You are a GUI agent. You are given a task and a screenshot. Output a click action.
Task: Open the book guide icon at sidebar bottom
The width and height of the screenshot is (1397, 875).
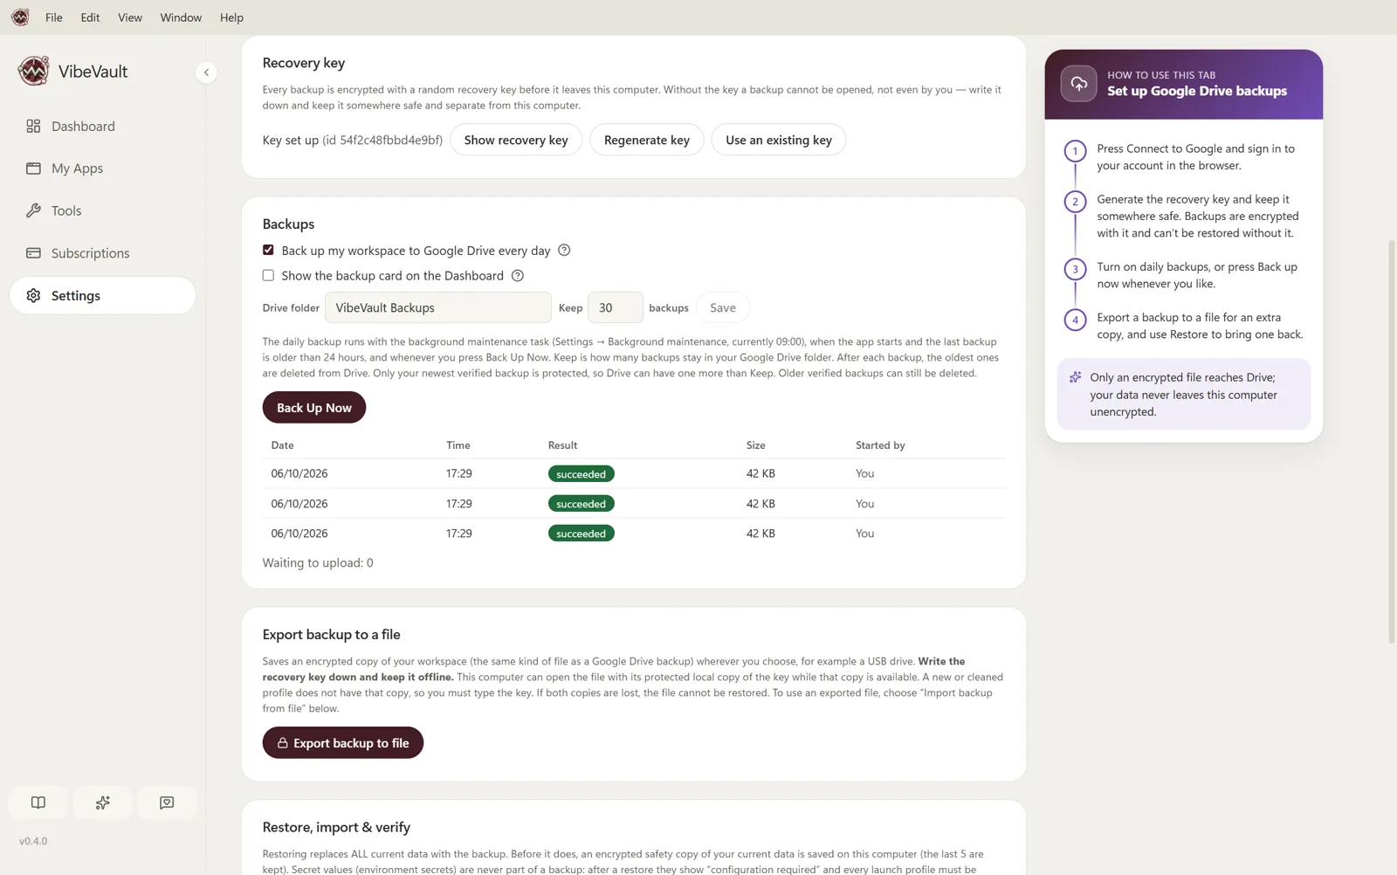pos(38,803)
